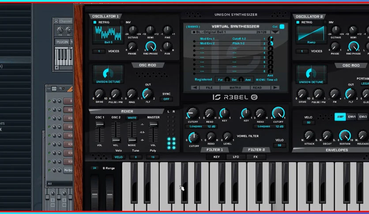Click the Filter 2 Cutoff knob

coord(278,113)
